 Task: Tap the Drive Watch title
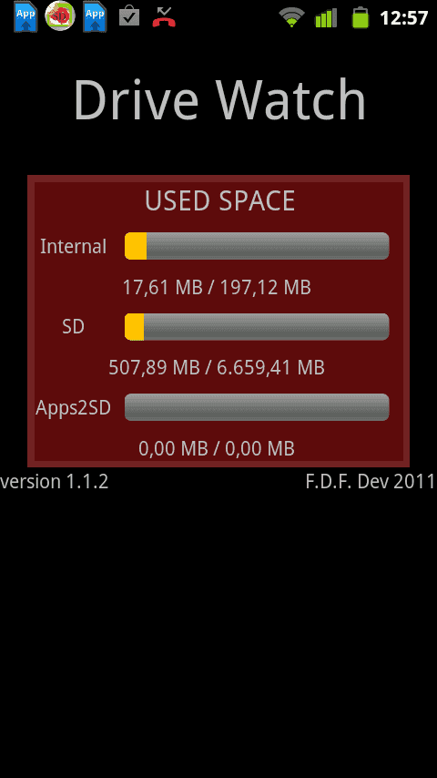[x=219, y=99]
